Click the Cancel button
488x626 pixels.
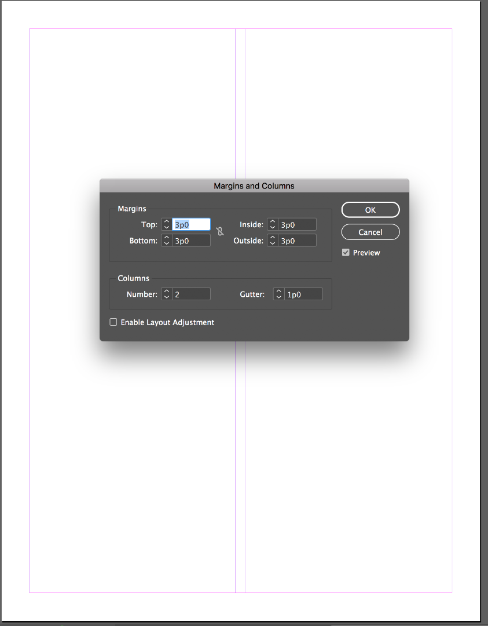[x=370, y=232]
